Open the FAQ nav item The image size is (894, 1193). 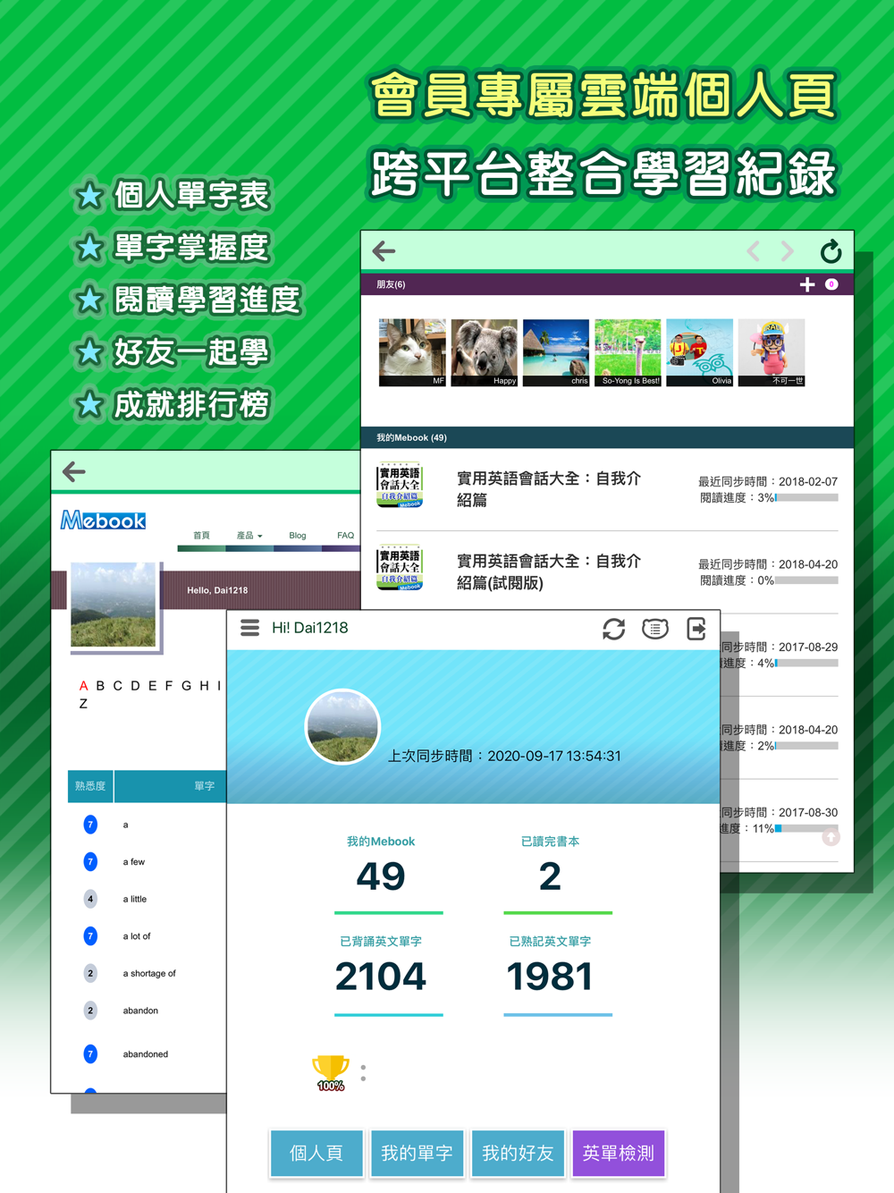345,536
